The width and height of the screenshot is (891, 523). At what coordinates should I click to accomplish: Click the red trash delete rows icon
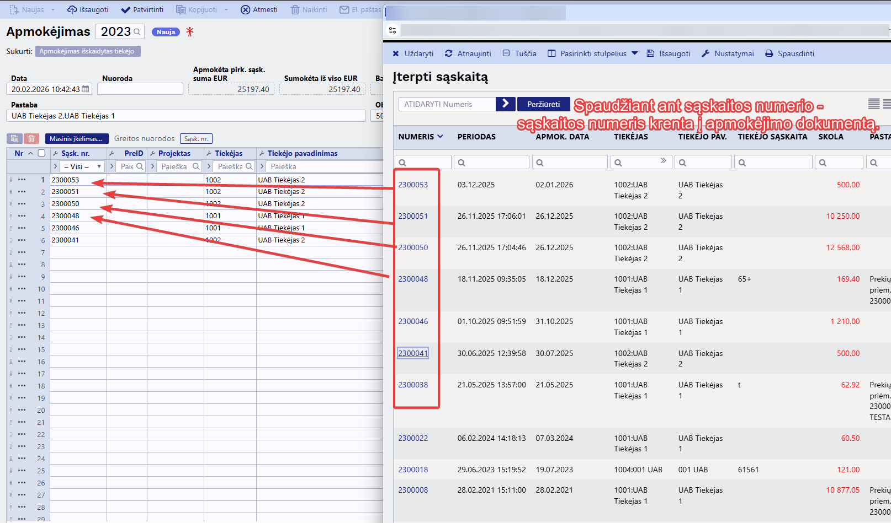tap(31, 139)
